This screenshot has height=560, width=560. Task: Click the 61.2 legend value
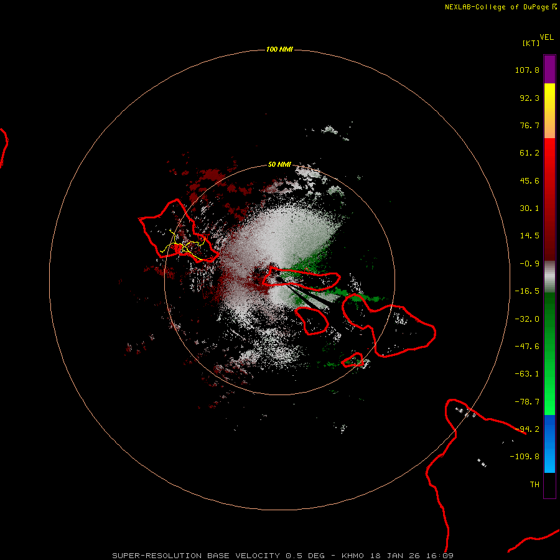click(530, 153)
